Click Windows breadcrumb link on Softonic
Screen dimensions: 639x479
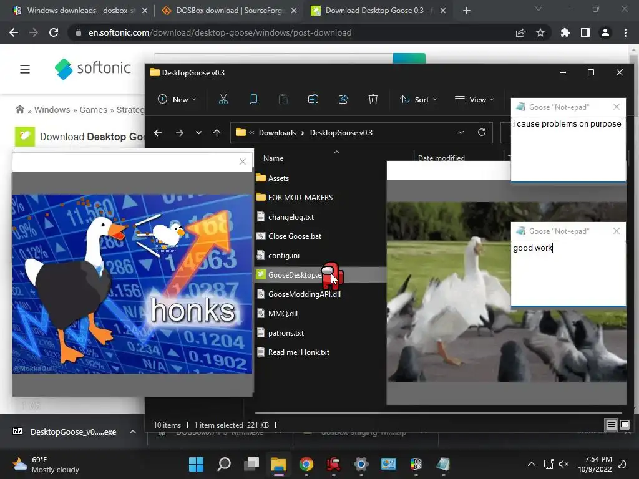point(52,110)
